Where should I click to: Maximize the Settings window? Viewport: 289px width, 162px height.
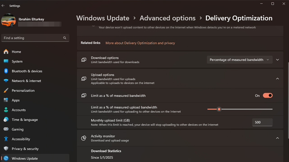pyautogui.click(x=273, y=4)
